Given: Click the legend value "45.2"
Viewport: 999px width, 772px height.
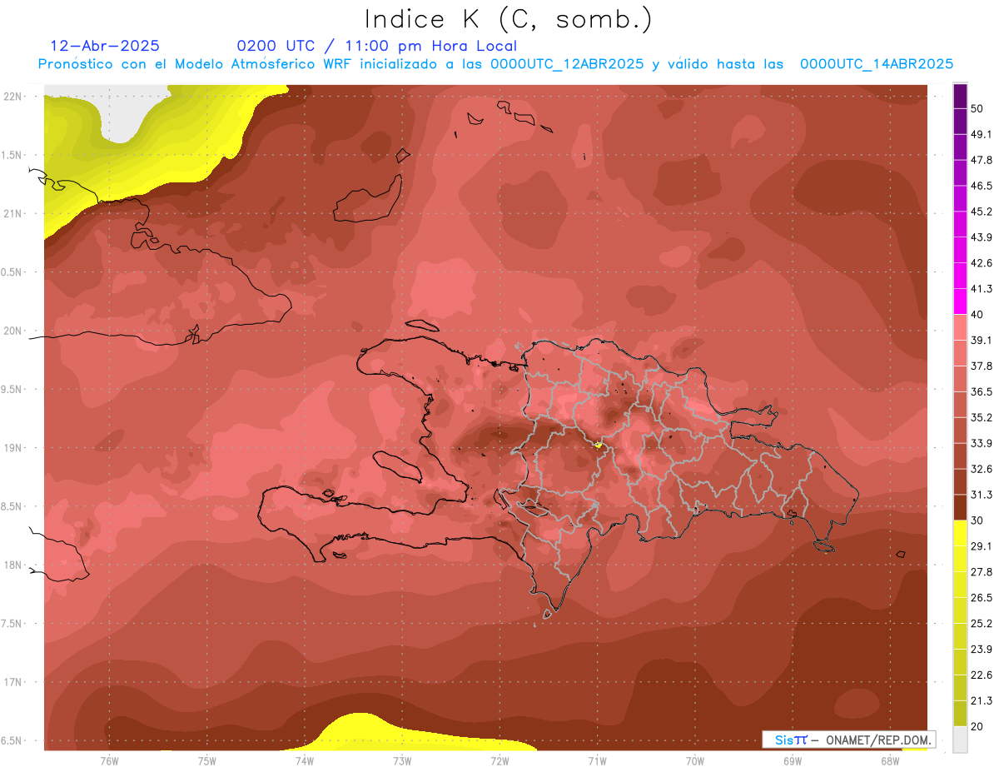Looking at the screenshot, I should tap(982, 212).
